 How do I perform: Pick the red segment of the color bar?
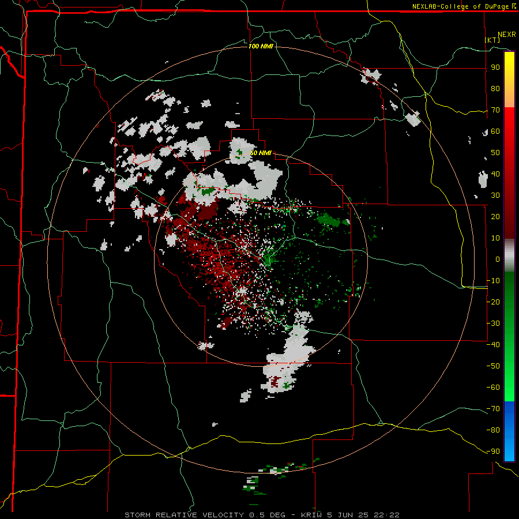point(509,173)
